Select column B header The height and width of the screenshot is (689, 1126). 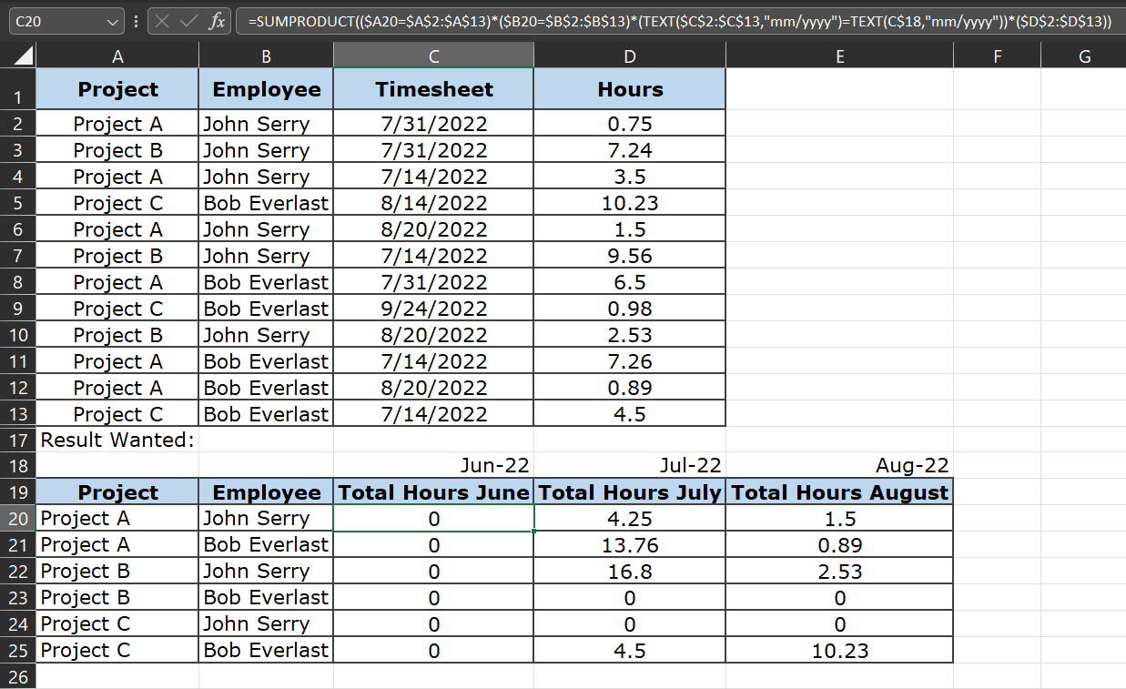point(266,56)
